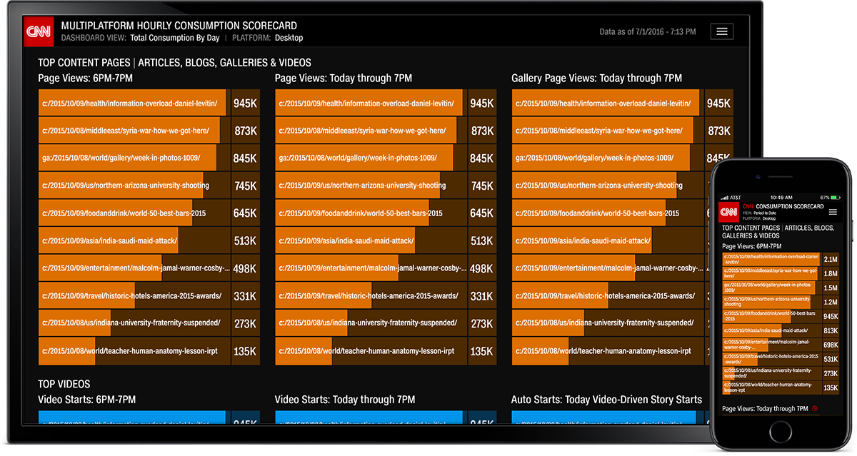The width and height of the screenshot is (857, 456).
Task: Click 498K value in TV's 6PM-7PM column
Action: point(245,268)
